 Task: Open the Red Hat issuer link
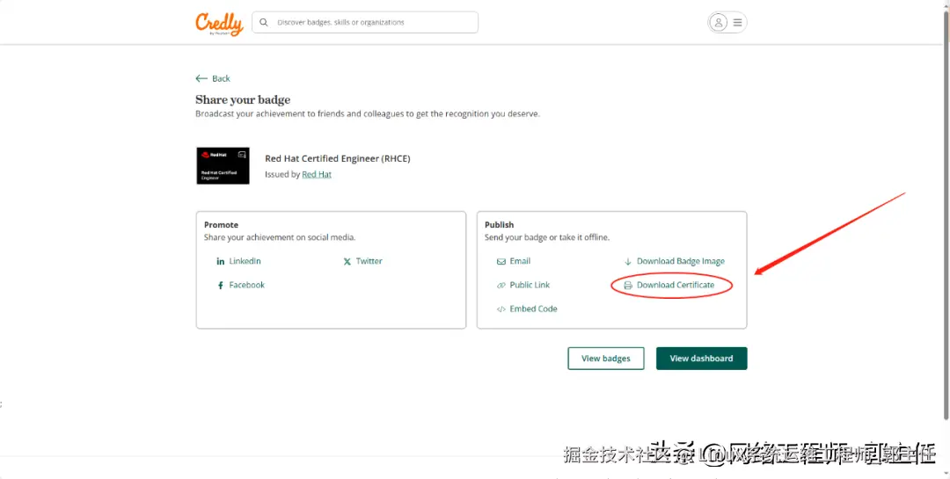tap(317, 174)
